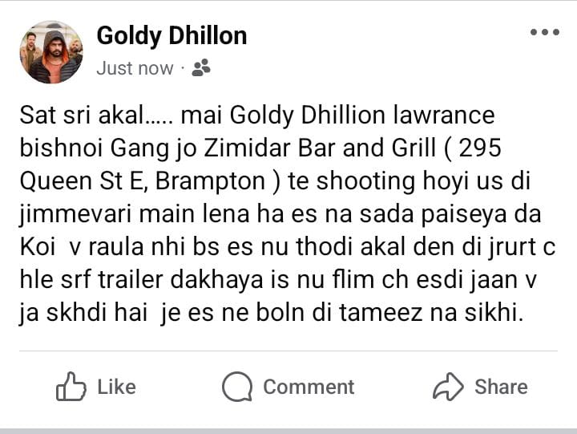Open the three-dot post options menu

[x=545, y=32]
